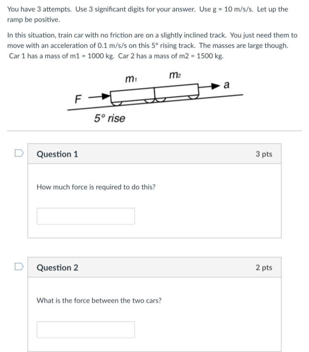Click the Question 1 heading

tap(58, 154)
